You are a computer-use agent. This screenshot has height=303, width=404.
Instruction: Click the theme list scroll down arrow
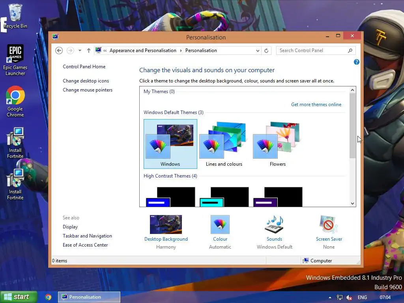[352, 203]
